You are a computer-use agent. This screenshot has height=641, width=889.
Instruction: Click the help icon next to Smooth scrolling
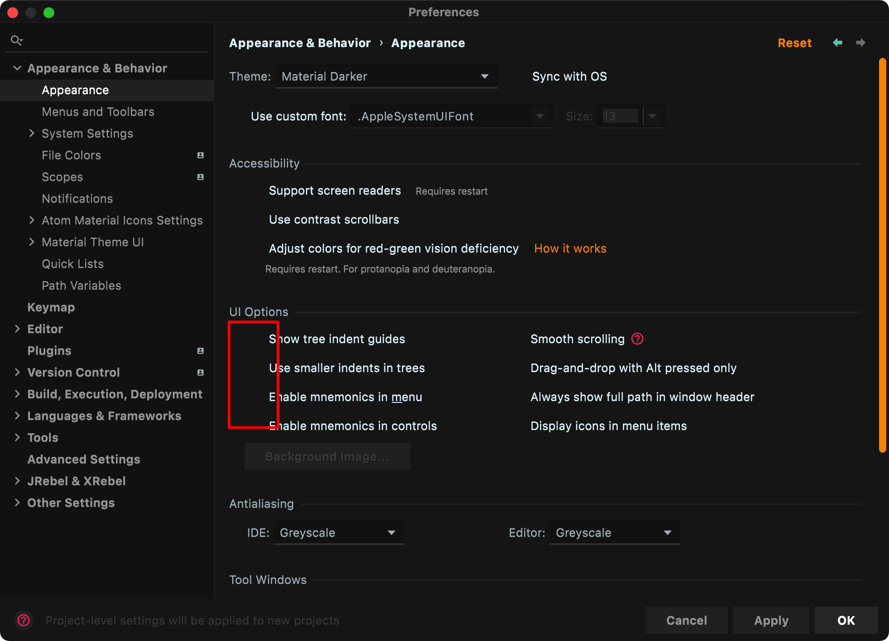pyautogui.click(x=636, y=338)
